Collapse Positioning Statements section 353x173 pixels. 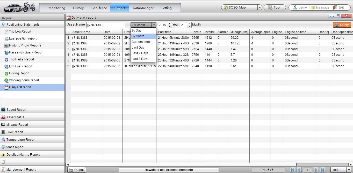(x=32, y=25)
